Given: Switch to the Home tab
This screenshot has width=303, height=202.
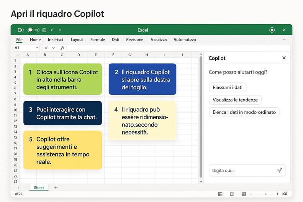Looking at the screenshot, I should [35, 39].
